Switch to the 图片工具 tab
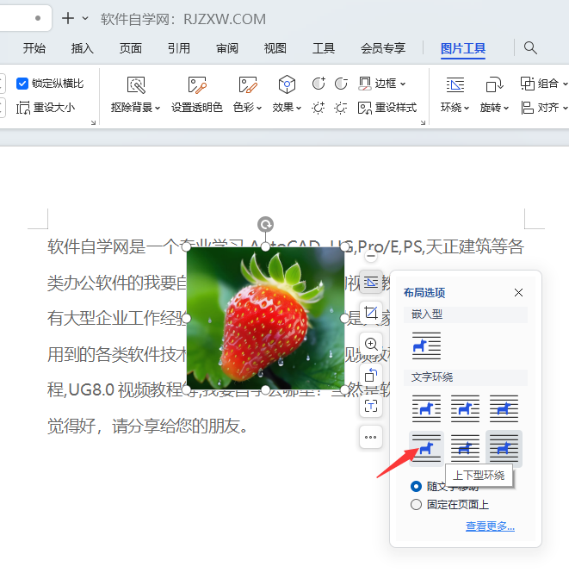Screen dimensions: 569x579 [x=463, y=48]
